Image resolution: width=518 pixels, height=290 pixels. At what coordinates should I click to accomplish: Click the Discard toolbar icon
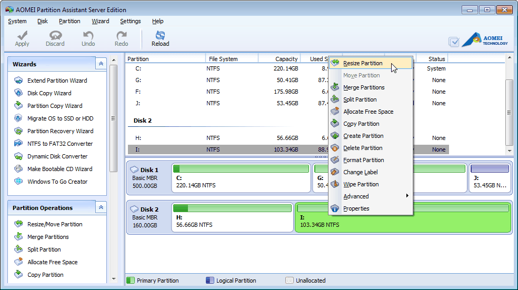tap(55, 35)
